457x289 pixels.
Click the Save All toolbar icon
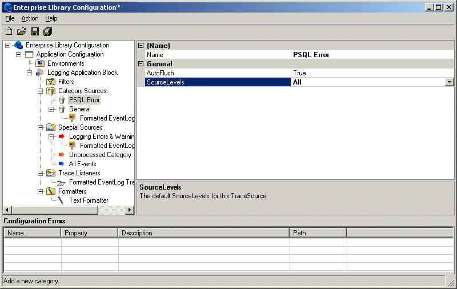click(x=47, y=31)
